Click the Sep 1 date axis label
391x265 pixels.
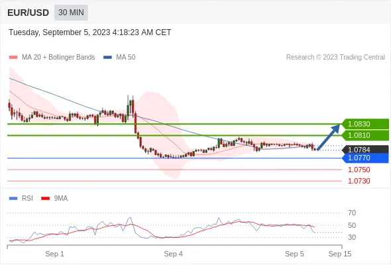point(54,254)
